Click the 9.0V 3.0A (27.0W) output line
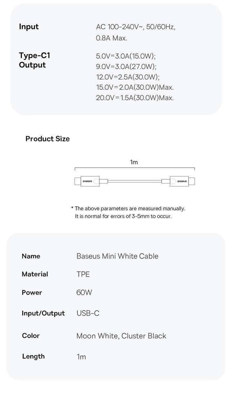232x394 pixels. pyautogui.click(x=126, y=67)
